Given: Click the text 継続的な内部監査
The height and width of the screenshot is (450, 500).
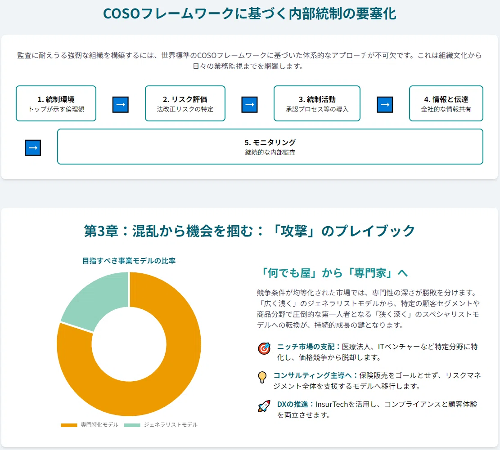Looking at the screenshot, I should point(270,152).
